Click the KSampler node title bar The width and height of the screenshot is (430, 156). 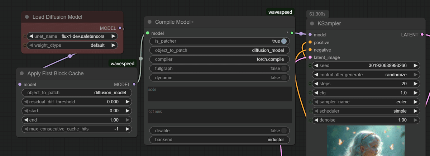pos(358,24)
